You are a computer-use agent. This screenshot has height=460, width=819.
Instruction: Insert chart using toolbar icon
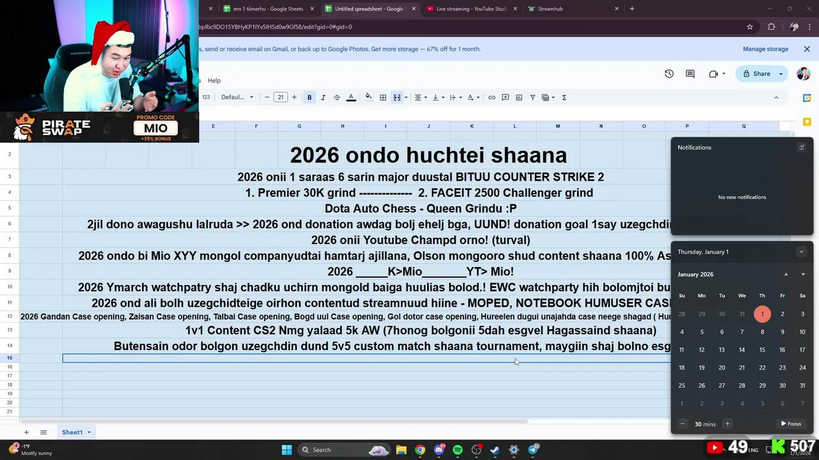point(519,97)
